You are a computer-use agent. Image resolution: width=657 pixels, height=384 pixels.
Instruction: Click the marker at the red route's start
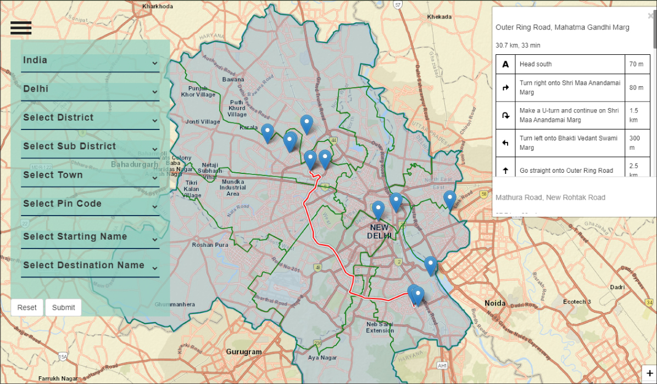click(310, 160)
